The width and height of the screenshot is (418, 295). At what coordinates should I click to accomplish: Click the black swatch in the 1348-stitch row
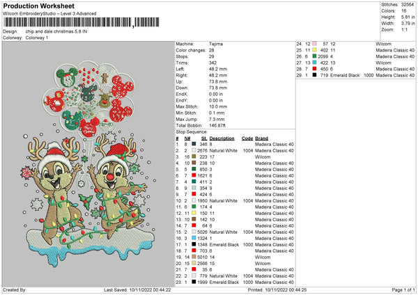pos(194,244)
